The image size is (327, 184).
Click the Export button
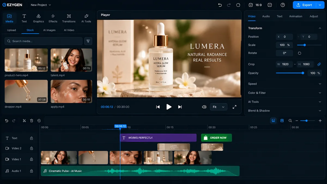[x=304, y=5]
